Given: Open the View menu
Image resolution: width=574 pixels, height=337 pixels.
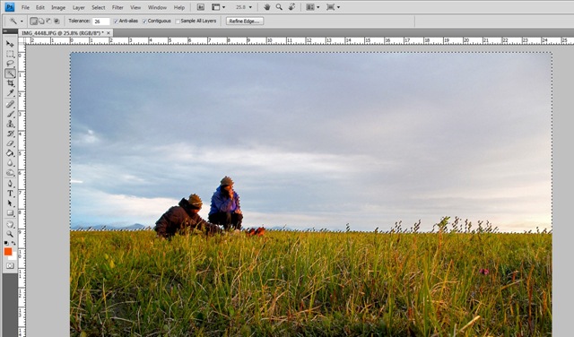Looking at the screenshot, I should 135,7.
